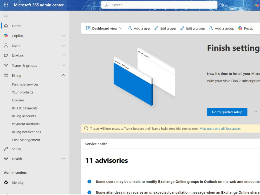The width and height of the screenshot is (260, 195).
Task: Open the app launcher waffle icon
Action: (6, 5)
